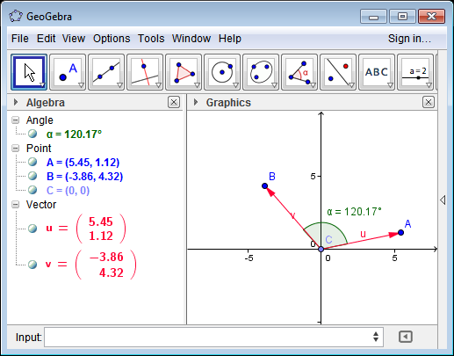Select the Perpendicular Line tool
Viewport: 454px width, 356px height.
pyautogui.click(x=145, y=72)
